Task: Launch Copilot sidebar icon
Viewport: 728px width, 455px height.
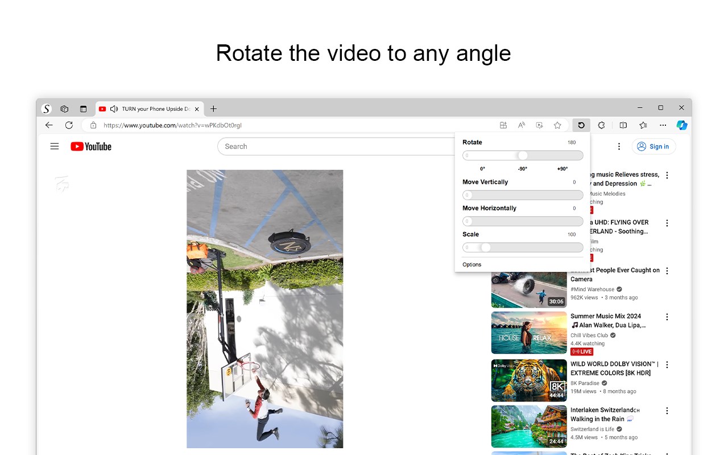Action: pos(682,125)
